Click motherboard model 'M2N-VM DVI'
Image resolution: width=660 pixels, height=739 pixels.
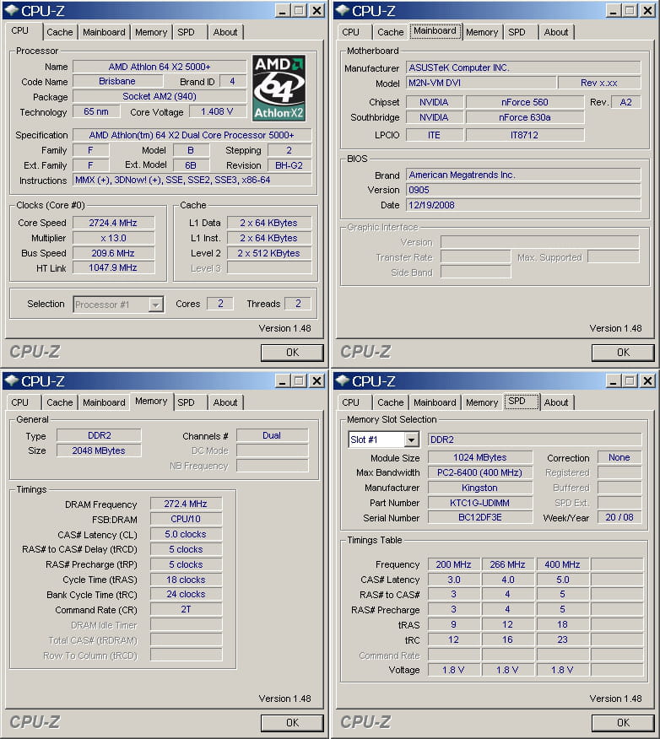pos(480,83)
